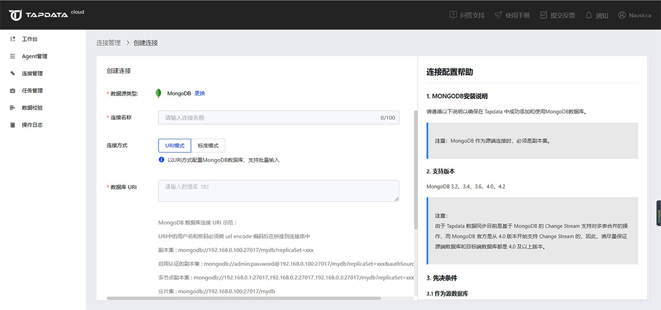Click the 启用认证的副本集 URI example
The width and height of the screenshot is (661, 310).
(x=286, y=264)
